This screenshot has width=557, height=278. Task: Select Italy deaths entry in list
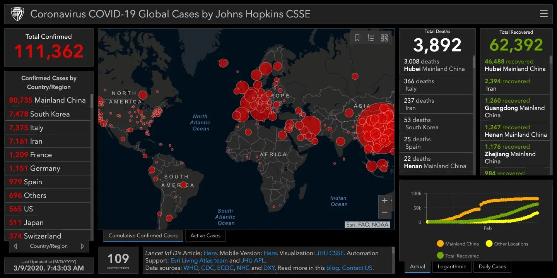(x=435, y=85)
